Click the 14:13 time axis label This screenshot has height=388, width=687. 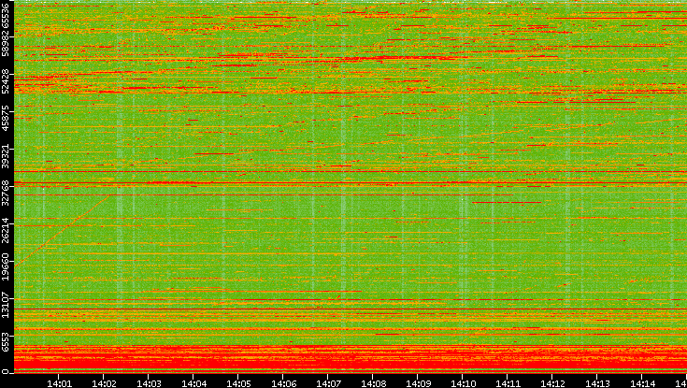597,383
